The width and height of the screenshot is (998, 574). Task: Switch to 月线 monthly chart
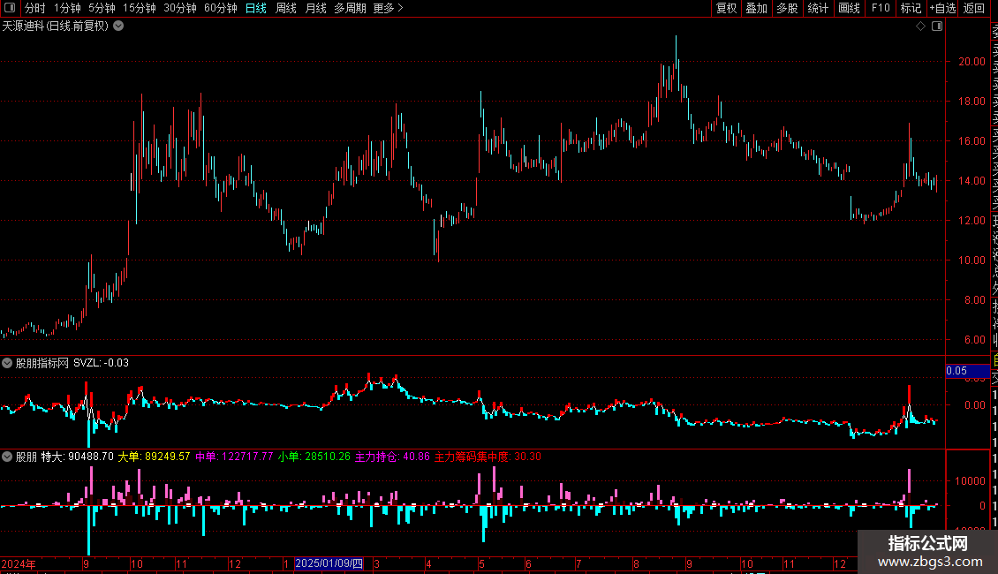pos(315,8)
